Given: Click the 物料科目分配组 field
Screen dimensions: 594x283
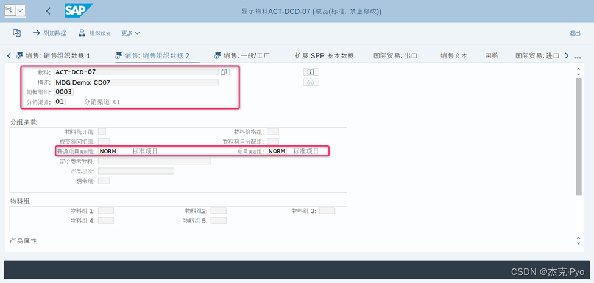Looking at the screenshot, I should point(273,141).
